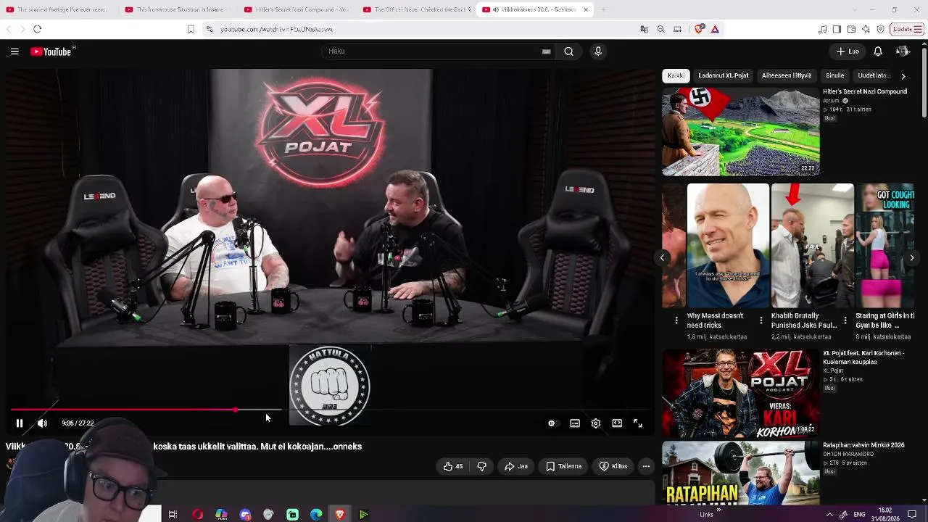Toggle the browser sidebar panel

(x=837, y=29)
